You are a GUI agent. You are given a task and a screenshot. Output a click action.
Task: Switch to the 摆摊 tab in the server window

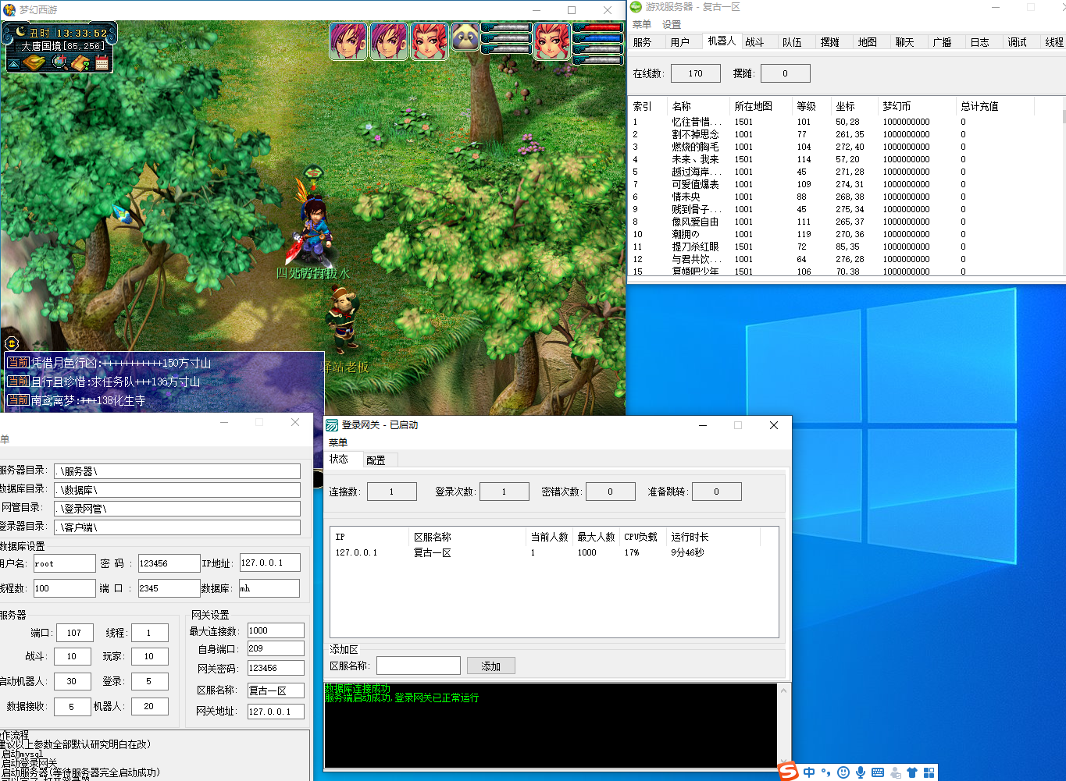pyautogui.click(x=830, y=42)
